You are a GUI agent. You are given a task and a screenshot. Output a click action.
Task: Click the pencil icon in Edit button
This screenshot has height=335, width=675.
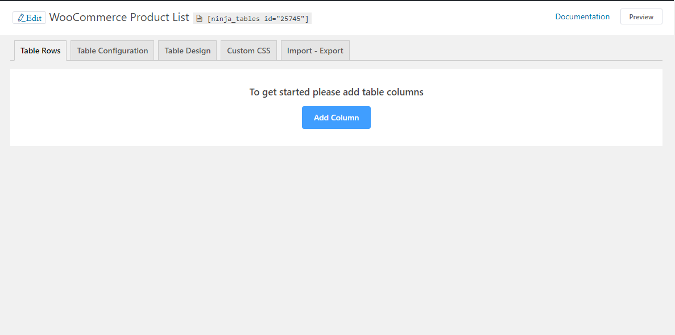pyautogui.click(x=21, y=18)
